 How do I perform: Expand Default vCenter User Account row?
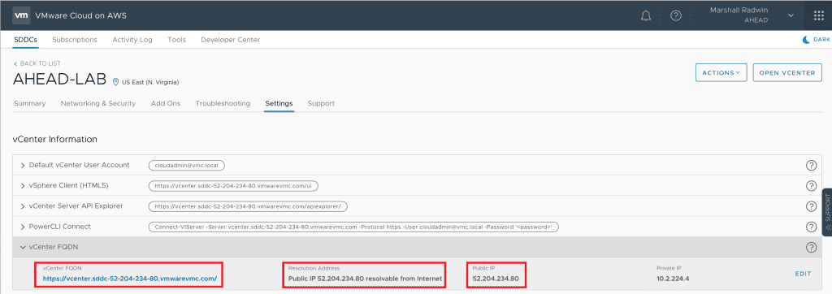click(x=23, y=165)
